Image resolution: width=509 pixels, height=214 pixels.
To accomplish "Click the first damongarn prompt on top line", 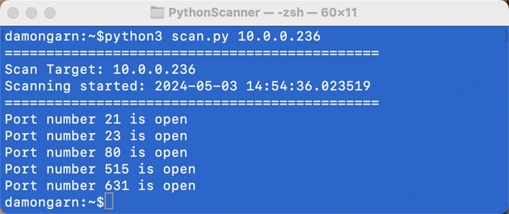I will [51, 37].
